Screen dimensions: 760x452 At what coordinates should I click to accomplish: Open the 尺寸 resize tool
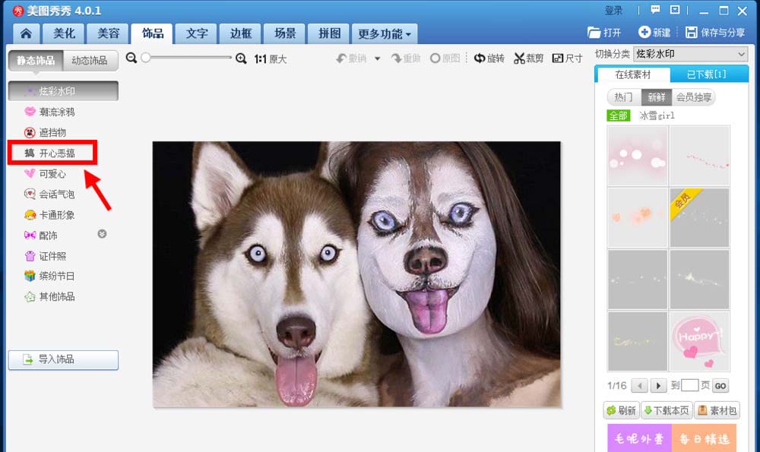point(567,58)
